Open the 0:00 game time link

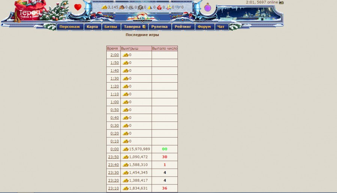(x=114, y=149)
